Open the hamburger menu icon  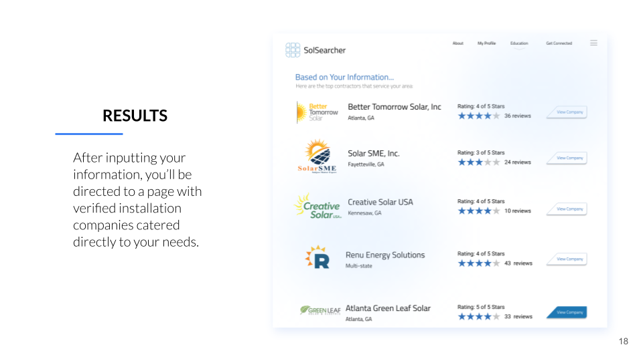593,43
